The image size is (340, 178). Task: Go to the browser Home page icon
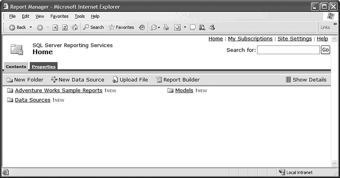(75, 27)
